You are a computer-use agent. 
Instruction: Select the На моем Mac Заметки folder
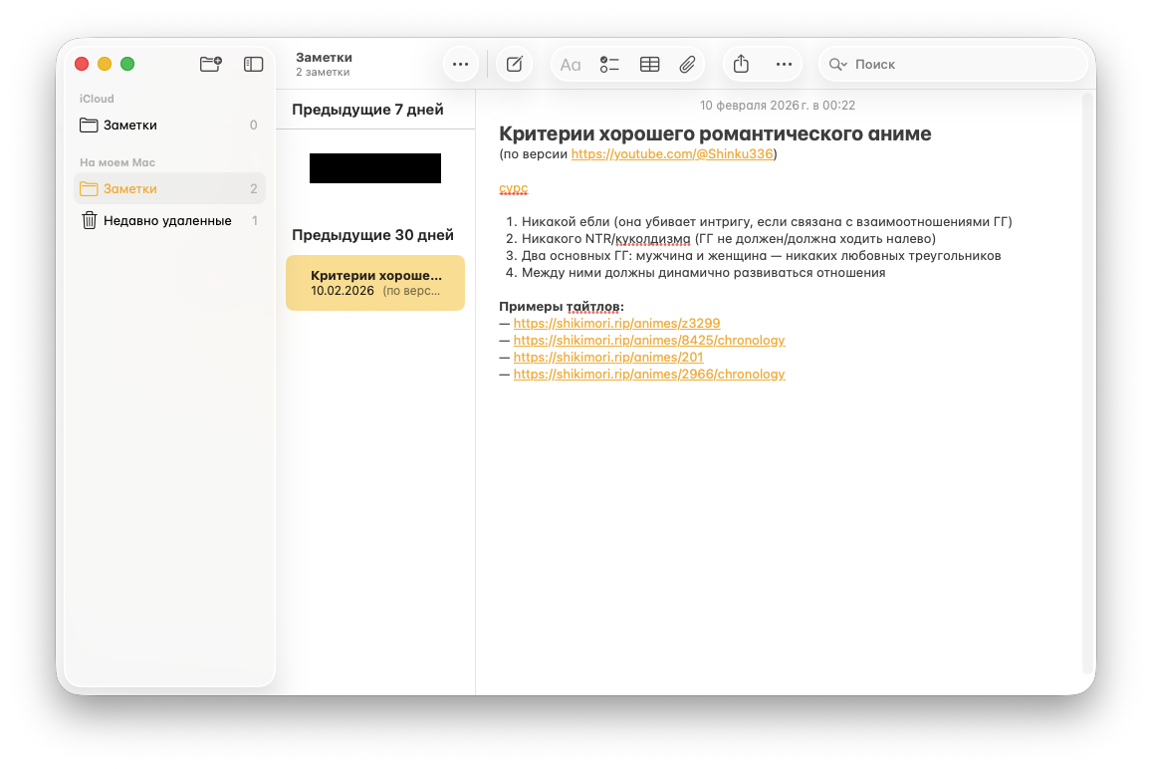(x=169, y=189)
